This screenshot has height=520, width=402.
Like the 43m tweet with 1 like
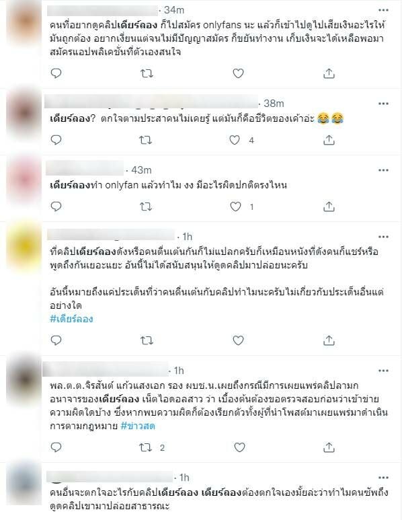(236, 207)
